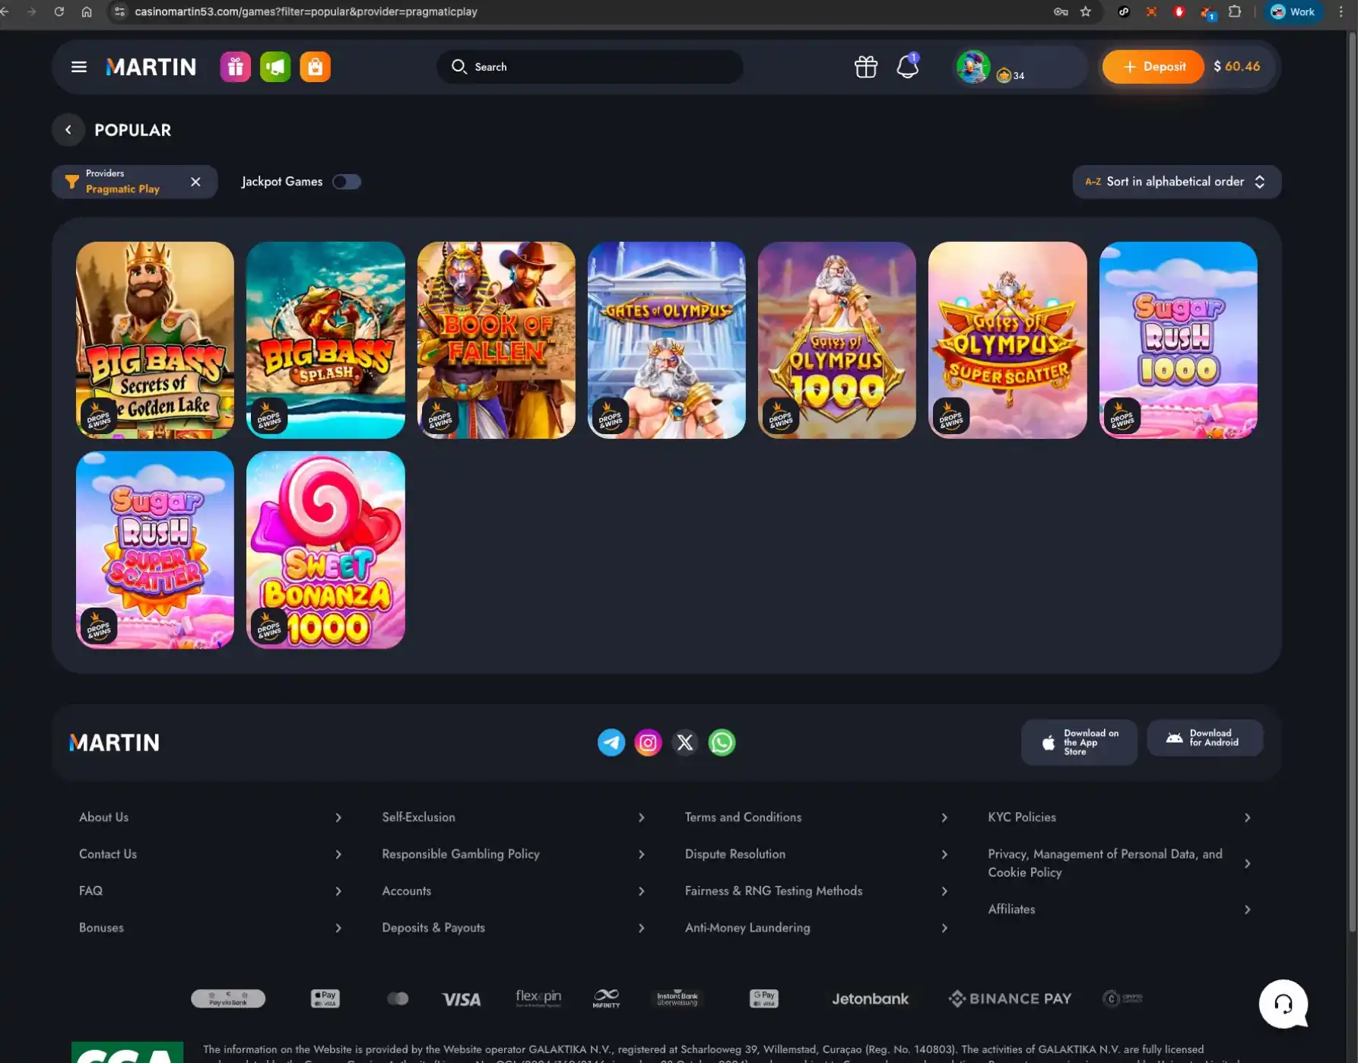Image resolution: width=1358 pixels, height=1063 pixels.
Task: Open the Contact Us link
Action: (x=108, y=854)
